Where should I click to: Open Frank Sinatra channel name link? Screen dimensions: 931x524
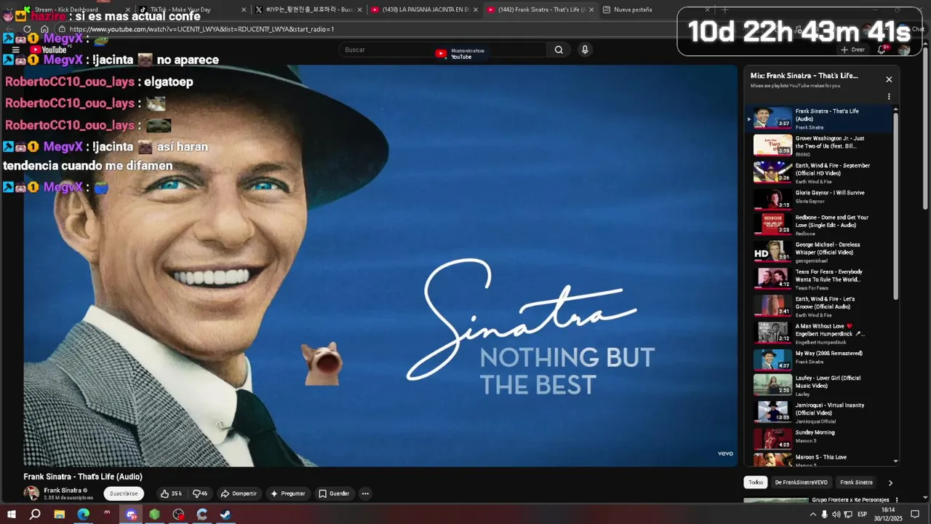(63, 491)
